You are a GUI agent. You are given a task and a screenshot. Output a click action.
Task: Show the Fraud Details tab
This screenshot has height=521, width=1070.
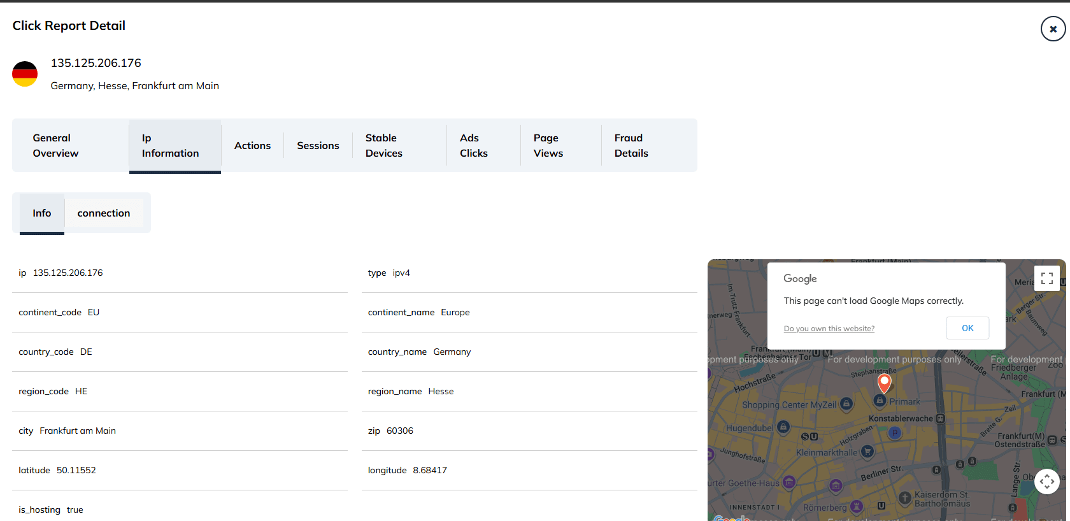pyautogui.click(x=631, y=146)
